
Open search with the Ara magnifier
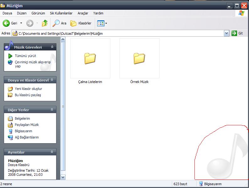click(56, 23)
